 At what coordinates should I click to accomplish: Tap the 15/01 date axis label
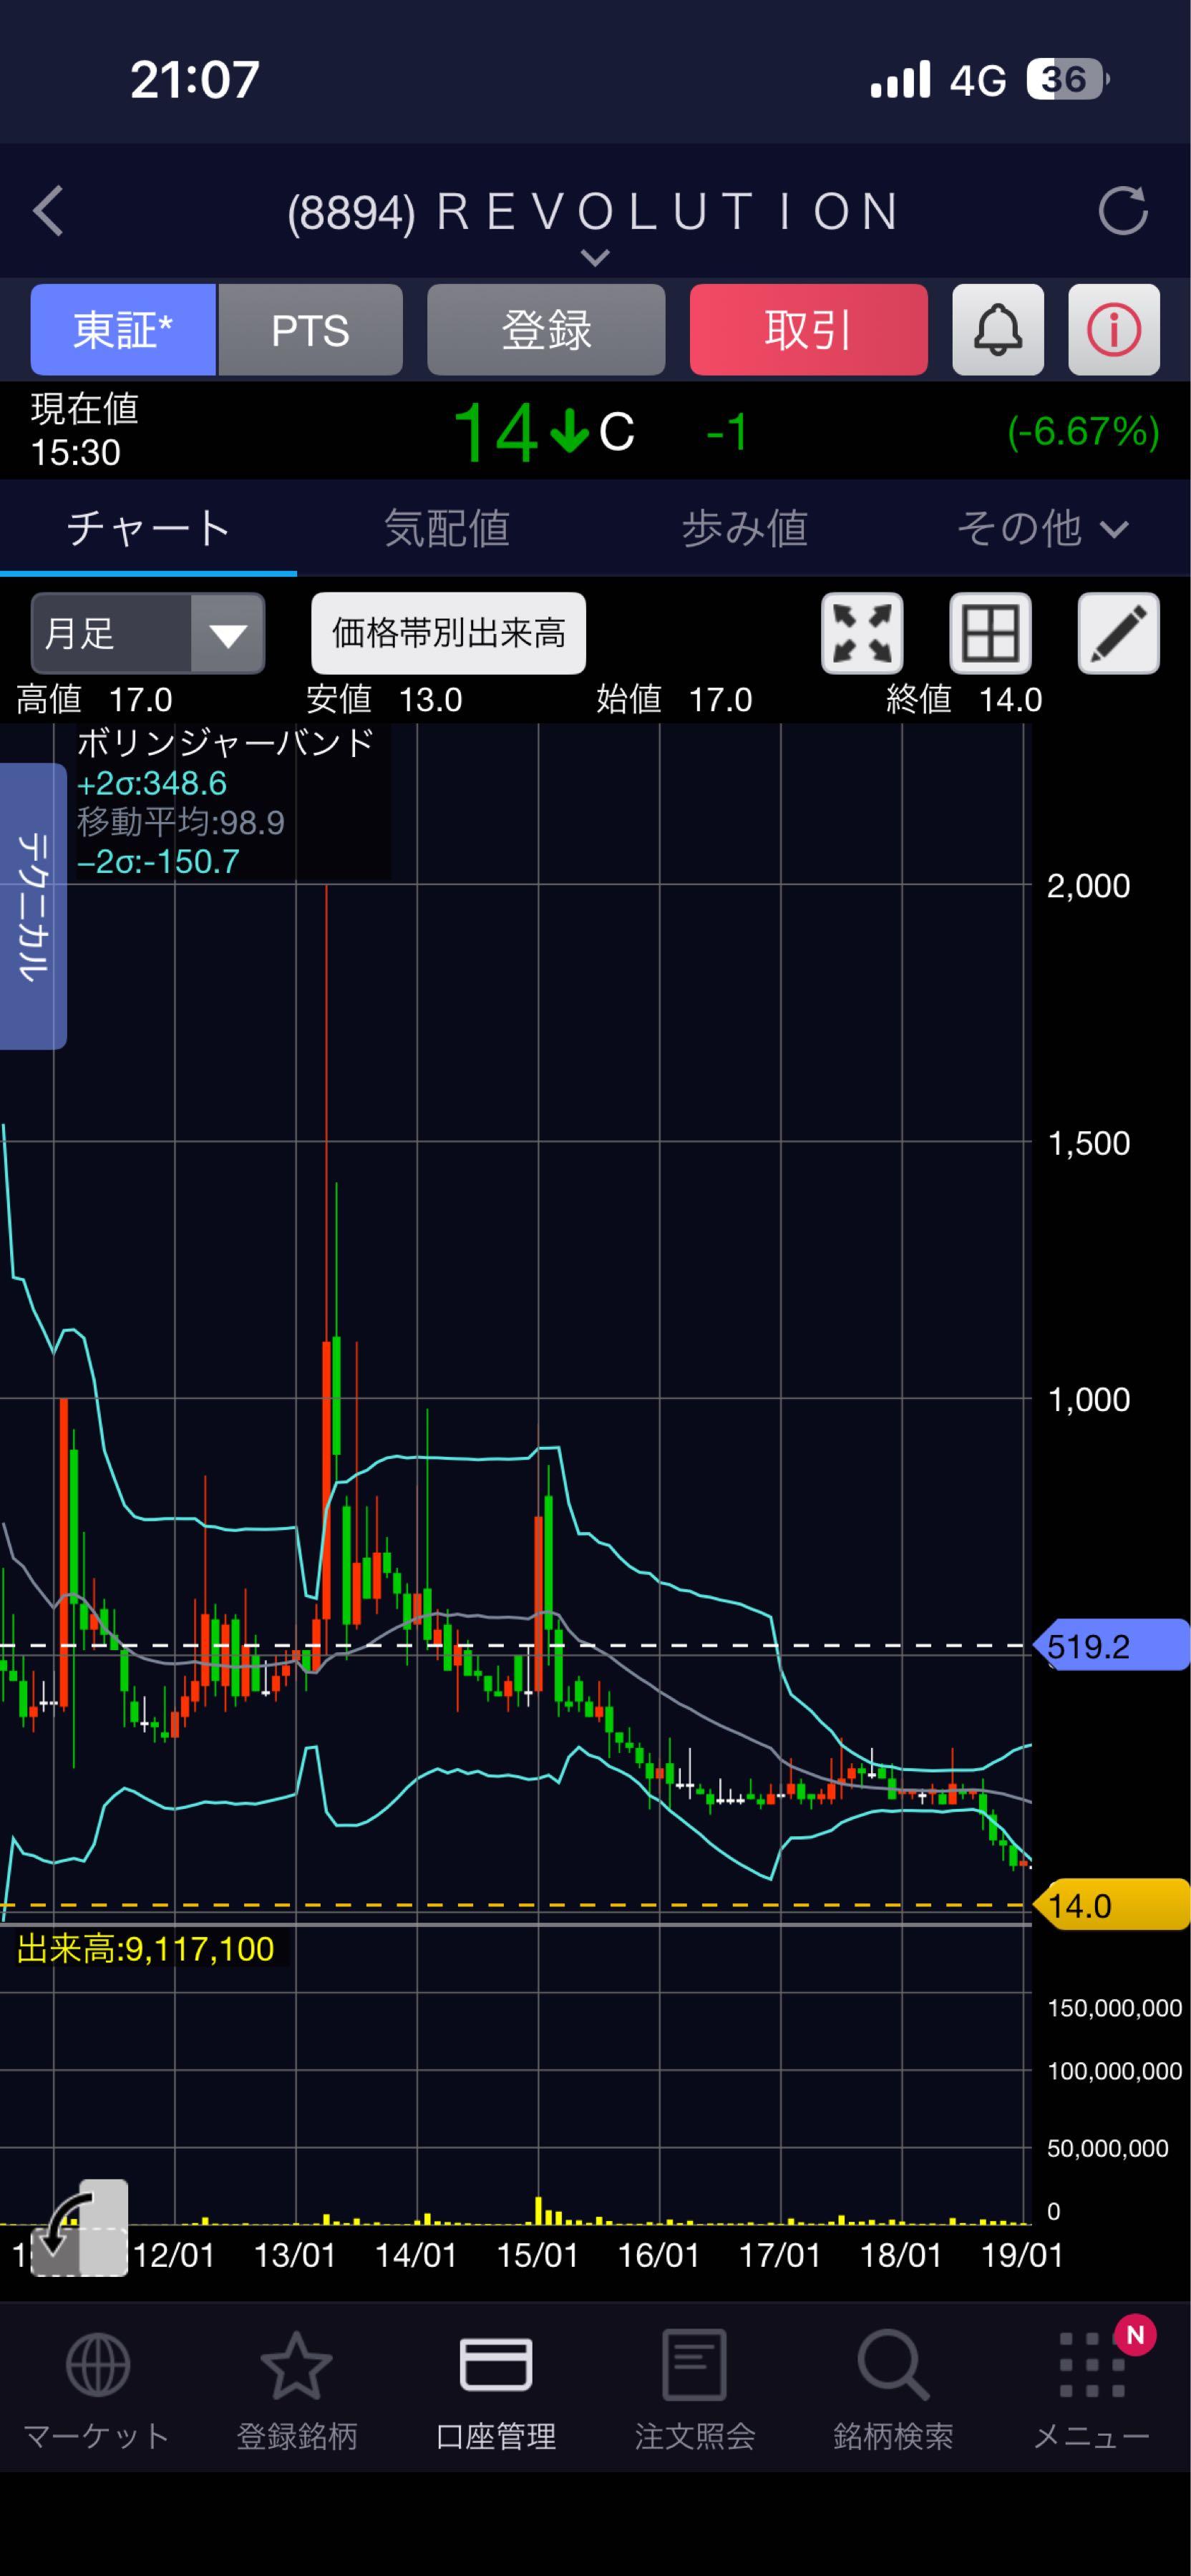point(537,2255)
